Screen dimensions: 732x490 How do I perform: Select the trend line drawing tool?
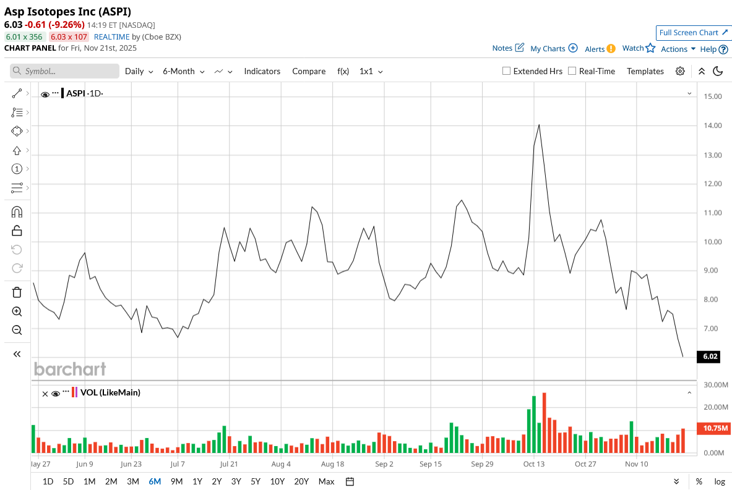coord(17,94)
